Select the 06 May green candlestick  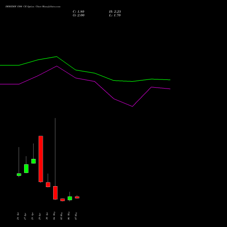(70, 198)
